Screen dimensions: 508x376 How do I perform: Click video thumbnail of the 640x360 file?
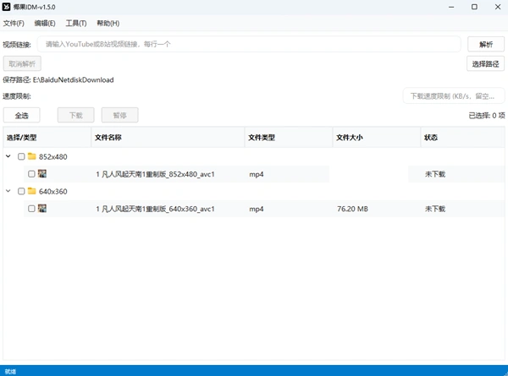coord(42,208)
